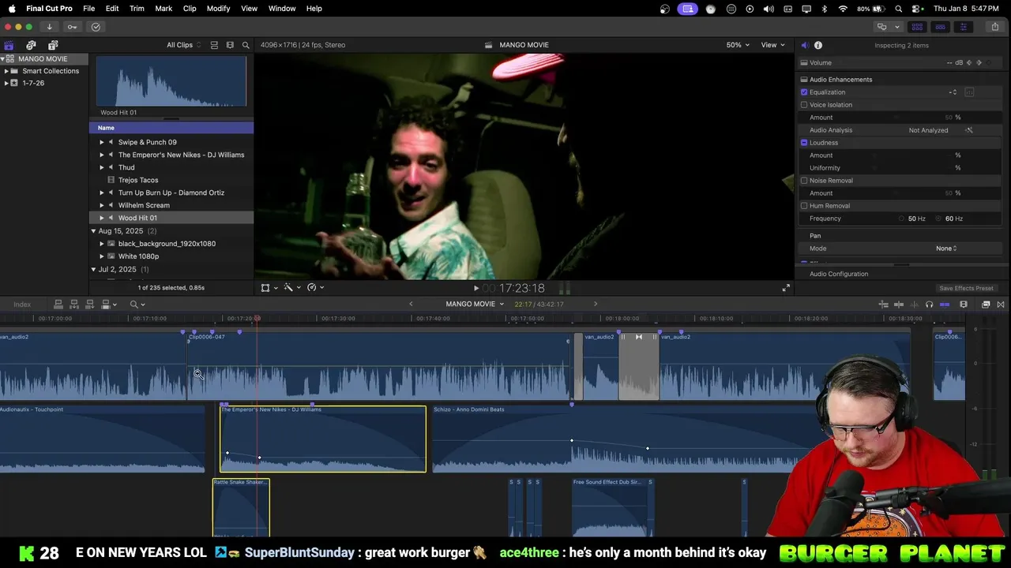
Task: Switch to the Info inspector icon
Action: (818, 45)
